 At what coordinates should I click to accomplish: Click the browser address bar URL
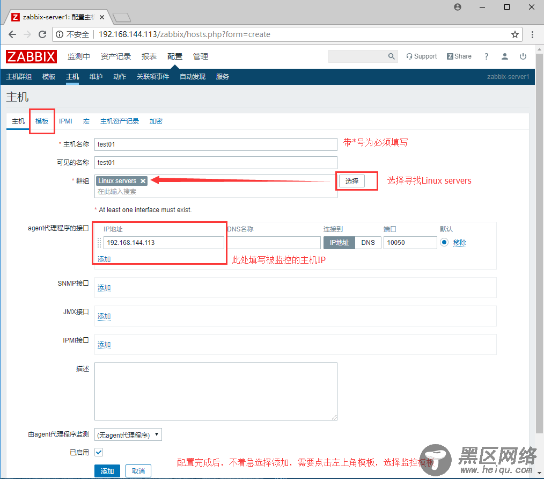(x=184, y=34)
